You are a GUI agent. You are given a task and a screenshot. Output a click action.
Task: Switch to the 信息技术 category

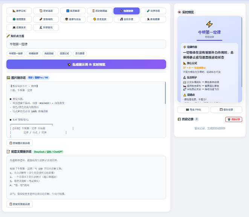coord(19,28)
